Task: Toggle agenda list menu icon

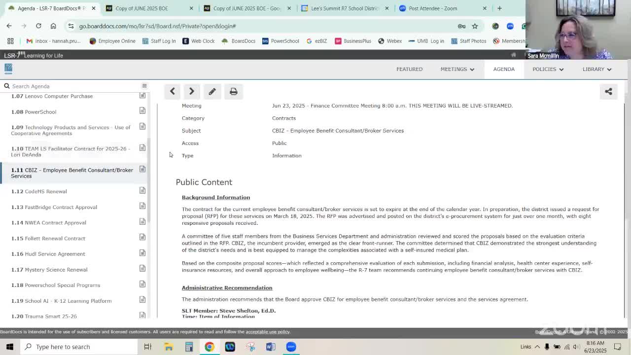Action: click(x=144, y=86)
